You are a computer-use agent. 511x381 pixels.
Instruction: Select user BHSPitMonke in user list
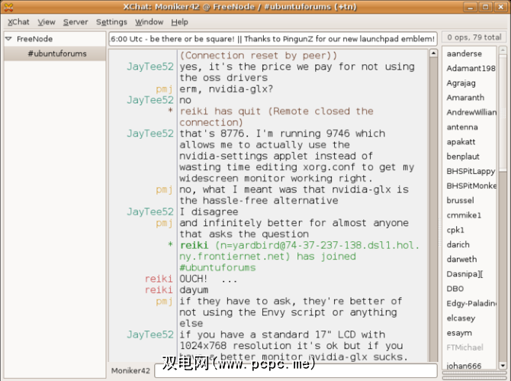(x=471, y=186)
